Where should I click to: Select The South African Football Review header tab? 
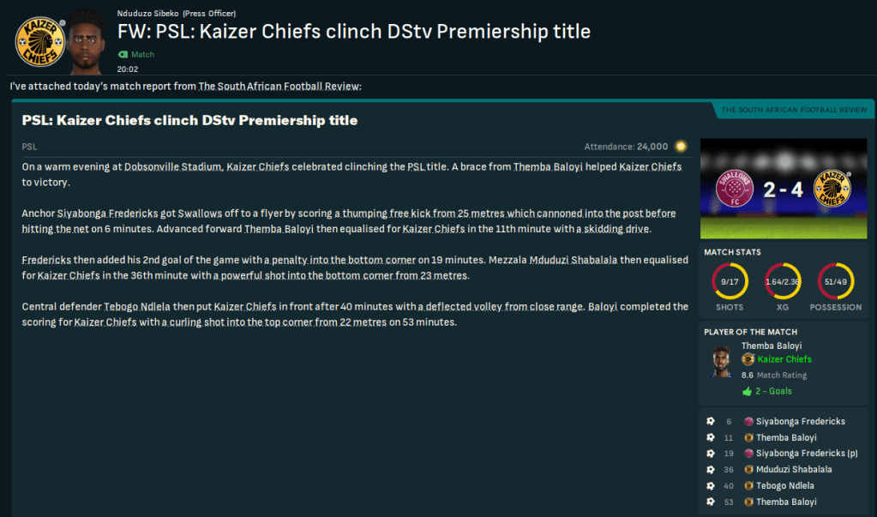[793, 111]
